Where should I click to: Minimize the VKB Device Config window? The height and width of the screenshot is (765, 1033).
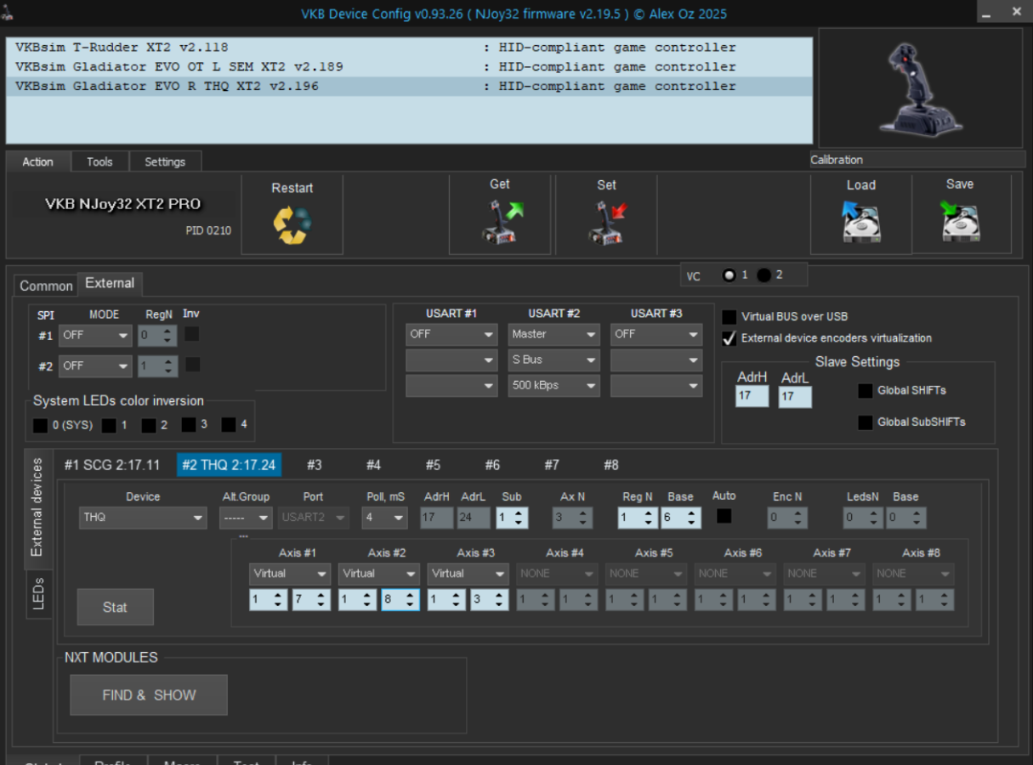tap(985, 14)
